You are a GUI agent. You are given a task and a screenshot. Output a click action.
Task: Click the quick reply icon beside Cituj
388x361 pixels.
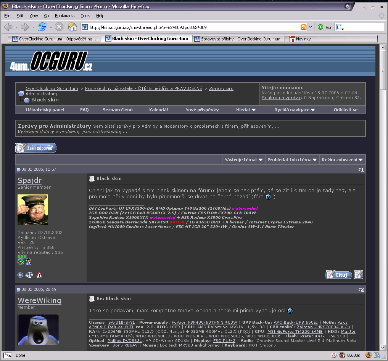pos(358,274)
